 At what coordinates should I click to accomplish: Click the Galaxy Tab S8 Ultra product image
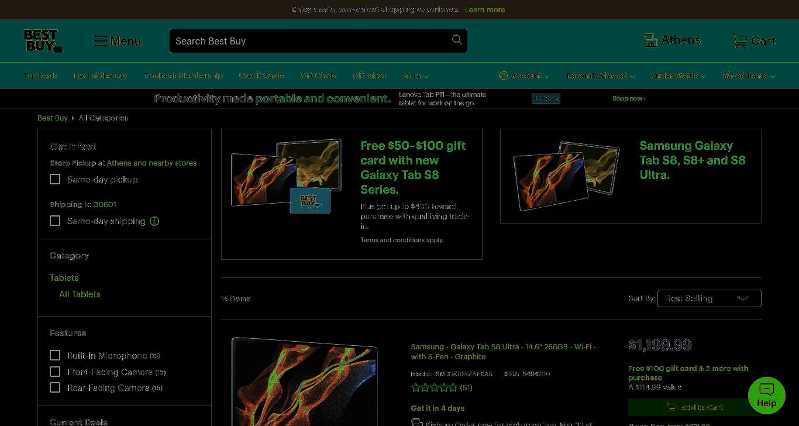(304, 382)
